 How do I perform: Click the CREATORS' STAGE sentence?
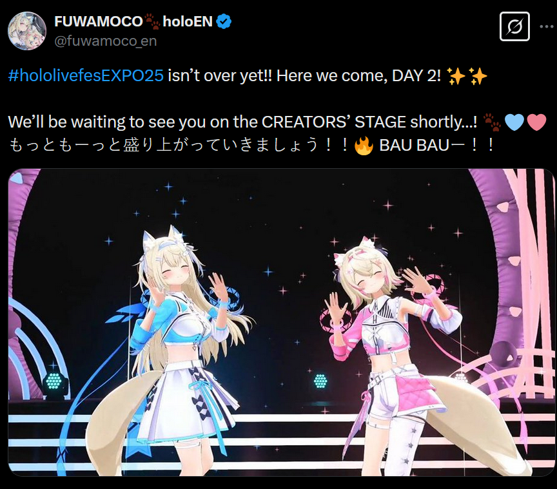tap(242, 122)
